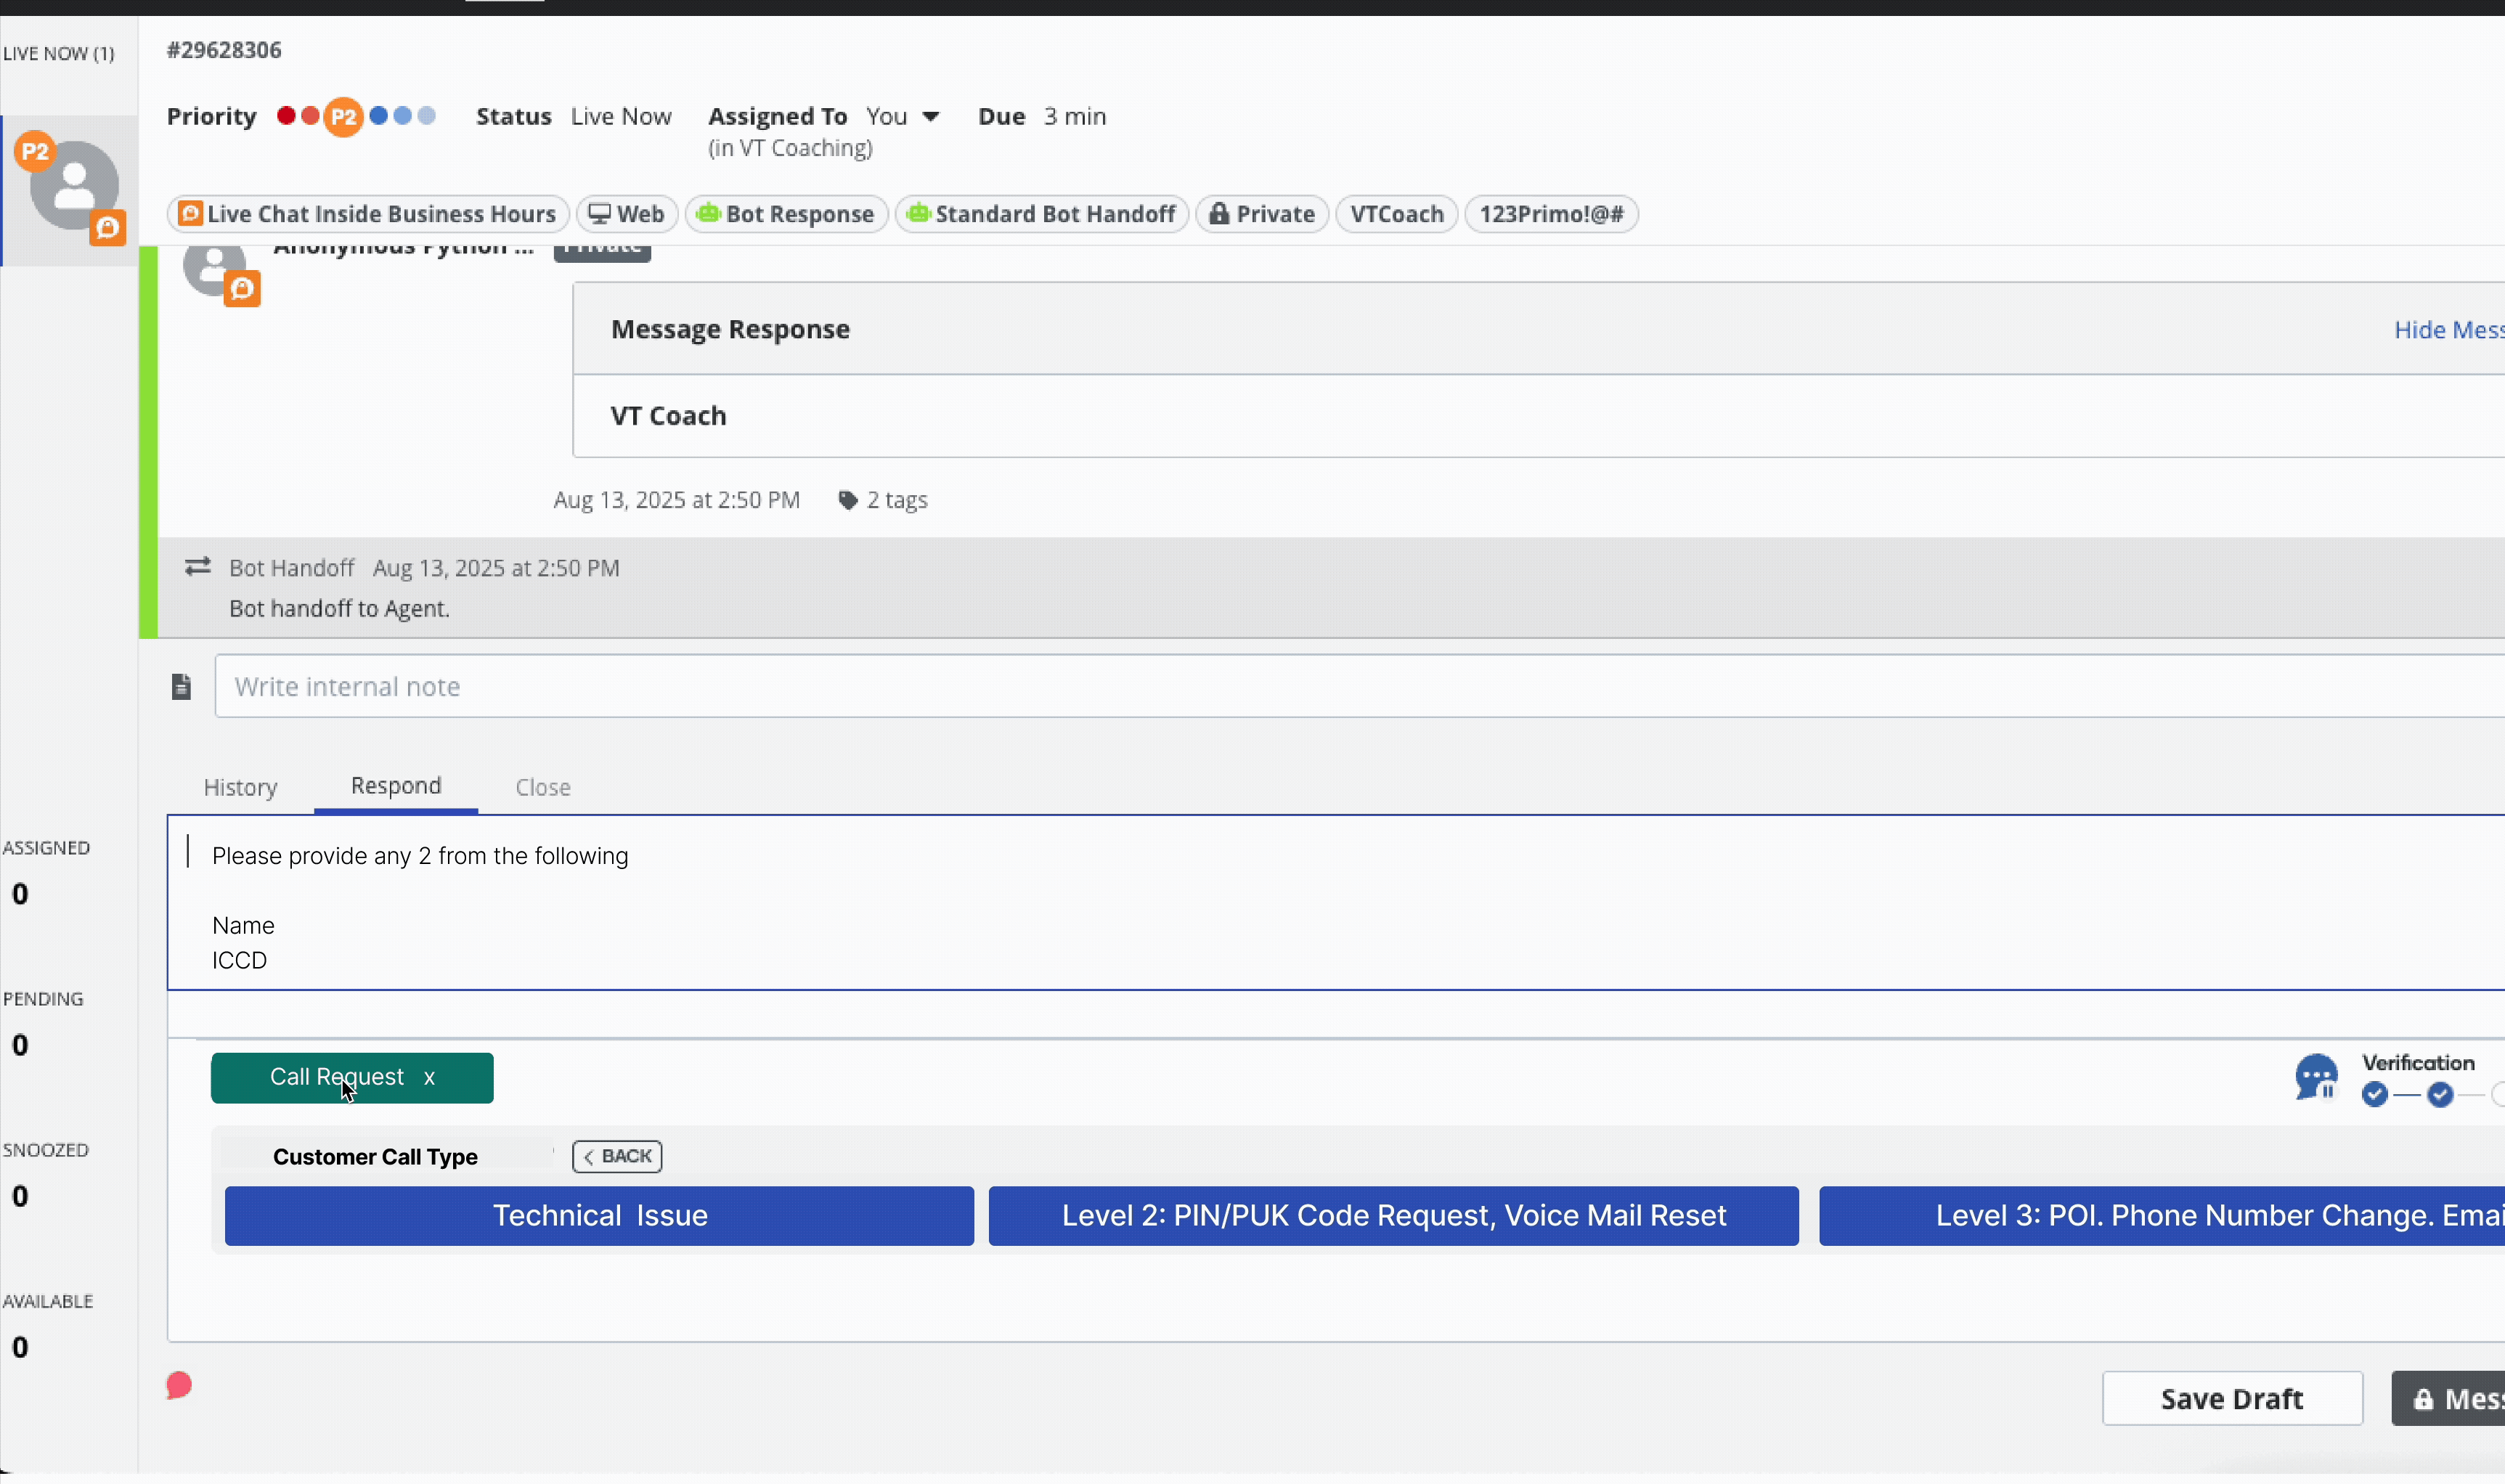This screenshot has width=2505, height=1484.
Task: Expand the 2 tags indicator
Action: click(882, 499)
